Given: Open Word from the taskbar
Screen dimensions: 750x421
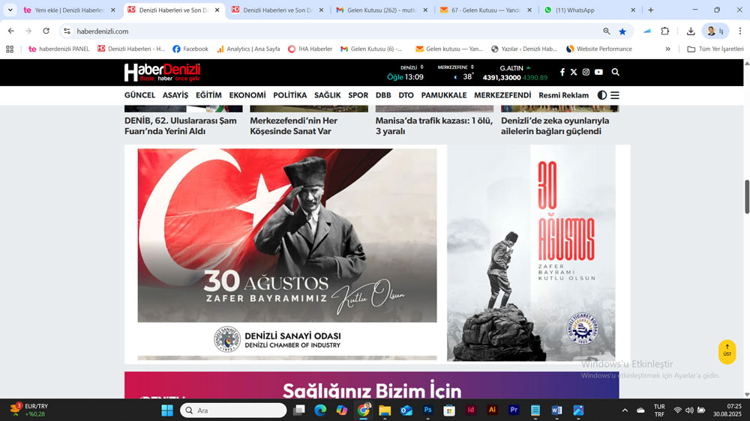Looking at the screenshot, I should click(556, 410).
